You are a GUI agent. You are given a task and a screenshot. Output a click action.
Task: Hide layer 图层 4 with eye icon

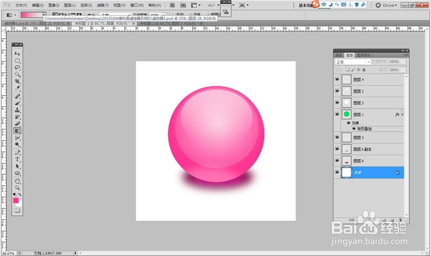(337, 80)
